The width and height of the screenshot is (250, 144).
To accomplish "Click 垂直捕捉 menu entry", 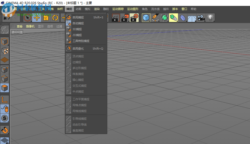I will click(x=86, y=130).
